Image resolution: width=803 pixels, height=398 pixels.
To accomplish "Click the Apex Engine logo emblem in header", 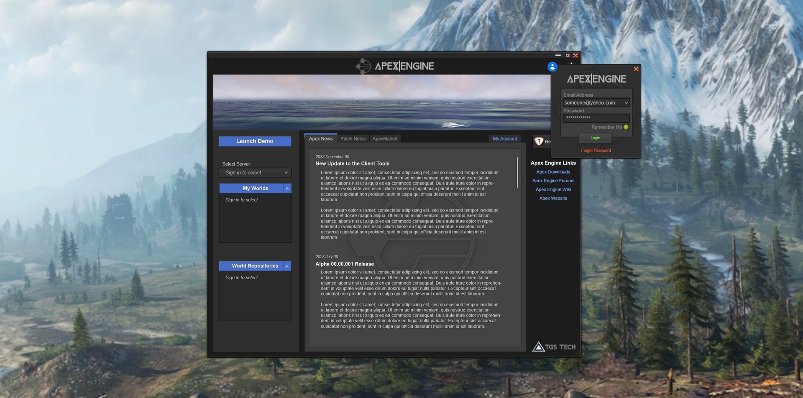I will (363, 66).
